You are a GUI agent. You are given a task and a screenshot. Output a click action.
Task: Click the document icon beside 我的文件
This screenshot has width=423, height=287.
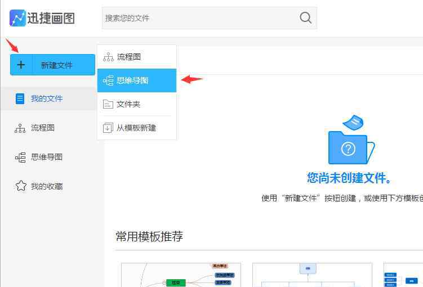click(x=20, y=98)
